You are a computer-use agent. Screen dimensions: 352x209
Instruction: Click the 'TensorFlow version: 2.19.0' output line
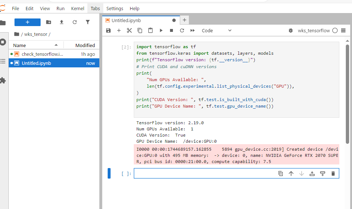coord(170,123)
